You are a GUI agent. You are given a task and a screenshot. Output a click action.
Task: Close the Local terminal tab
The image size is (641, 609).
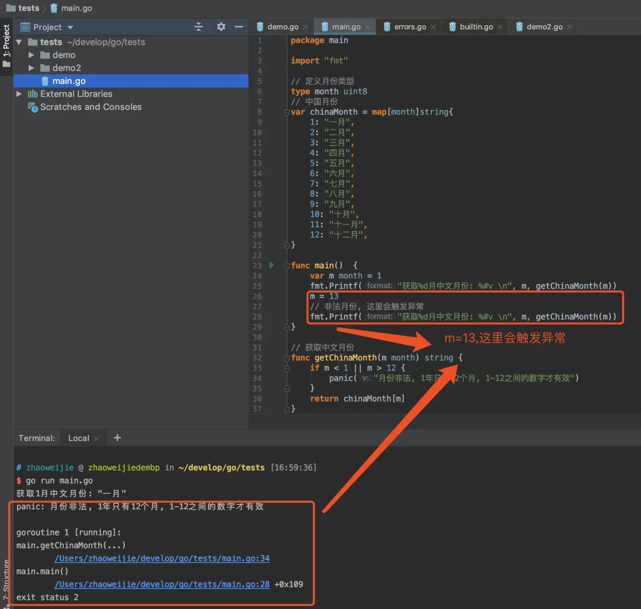click(x=97, y=438)
